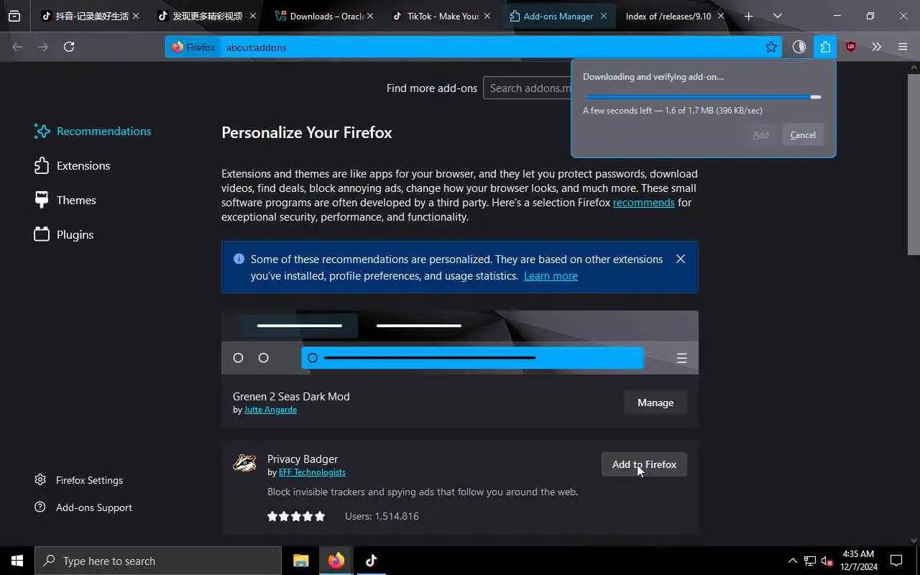
Task: List all tabs dropdown arrow
Action: click(778, 16)
